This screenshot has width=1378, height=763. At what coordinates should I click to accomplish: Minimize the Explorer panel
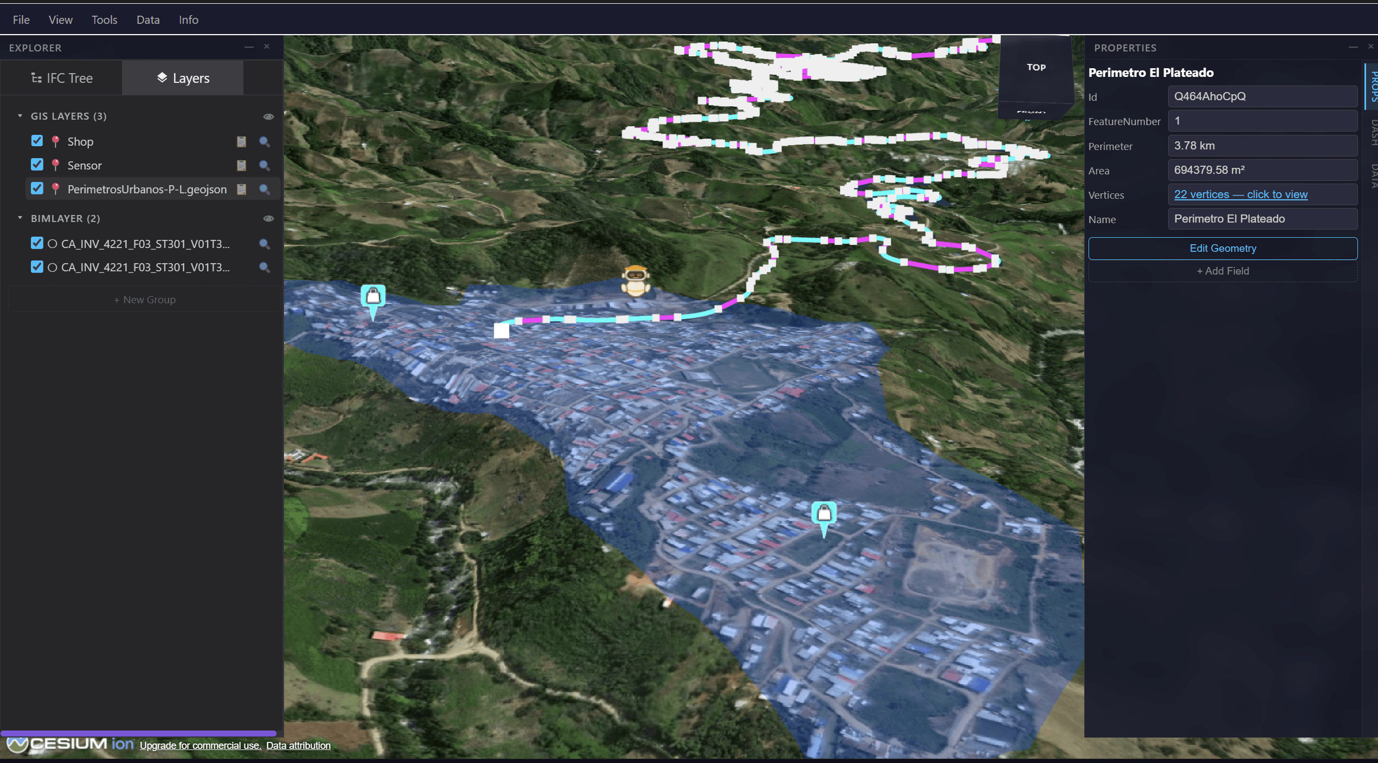(x=249, y=47)
